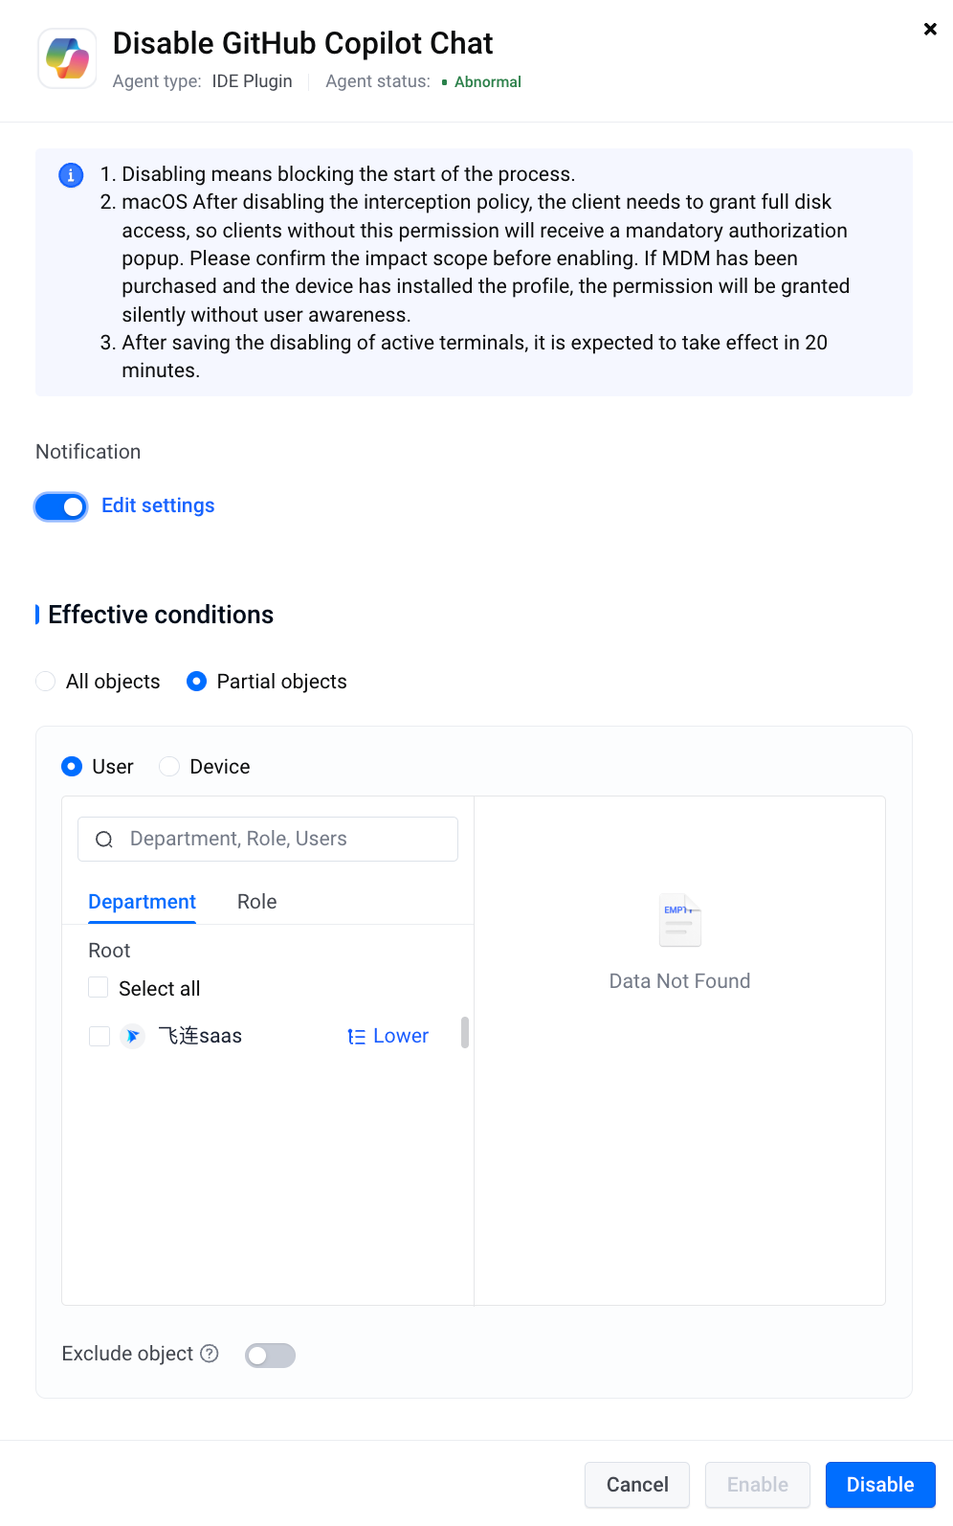The image size is (953, 1526).
Task: Click the Data Not Found empty icon
Action: 680,920
